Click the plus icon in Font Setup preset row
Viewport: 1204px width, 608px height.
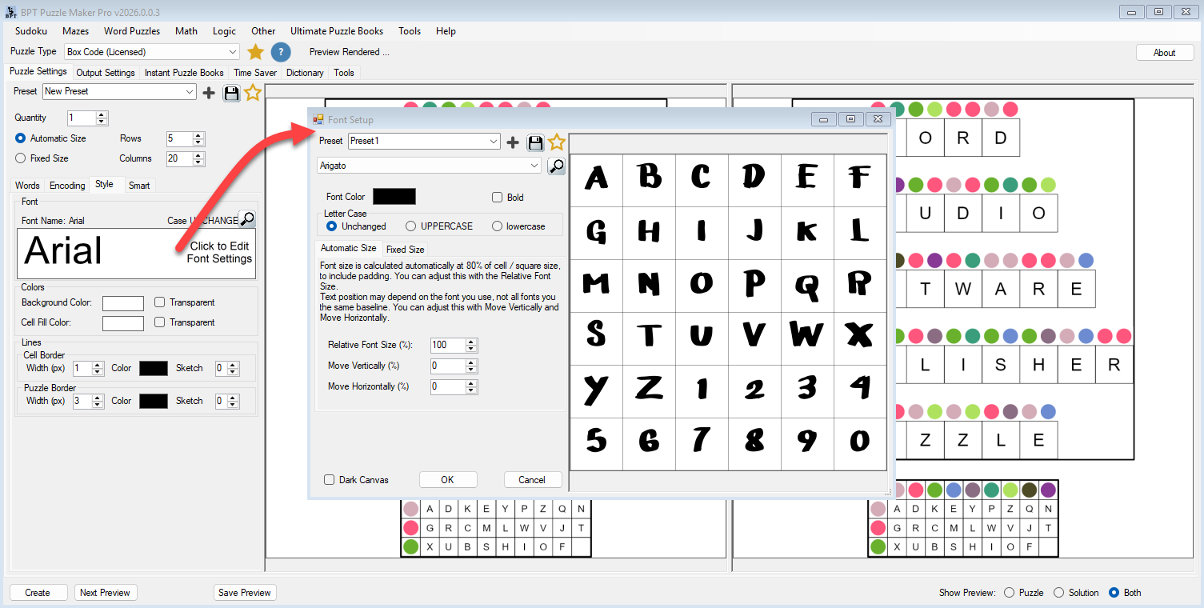(x=514, y=142)
